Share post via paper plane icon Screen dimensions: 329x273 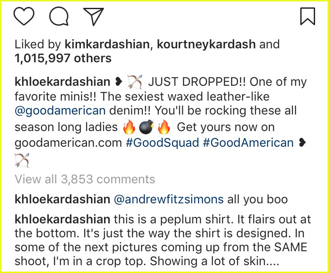[94, 17]
